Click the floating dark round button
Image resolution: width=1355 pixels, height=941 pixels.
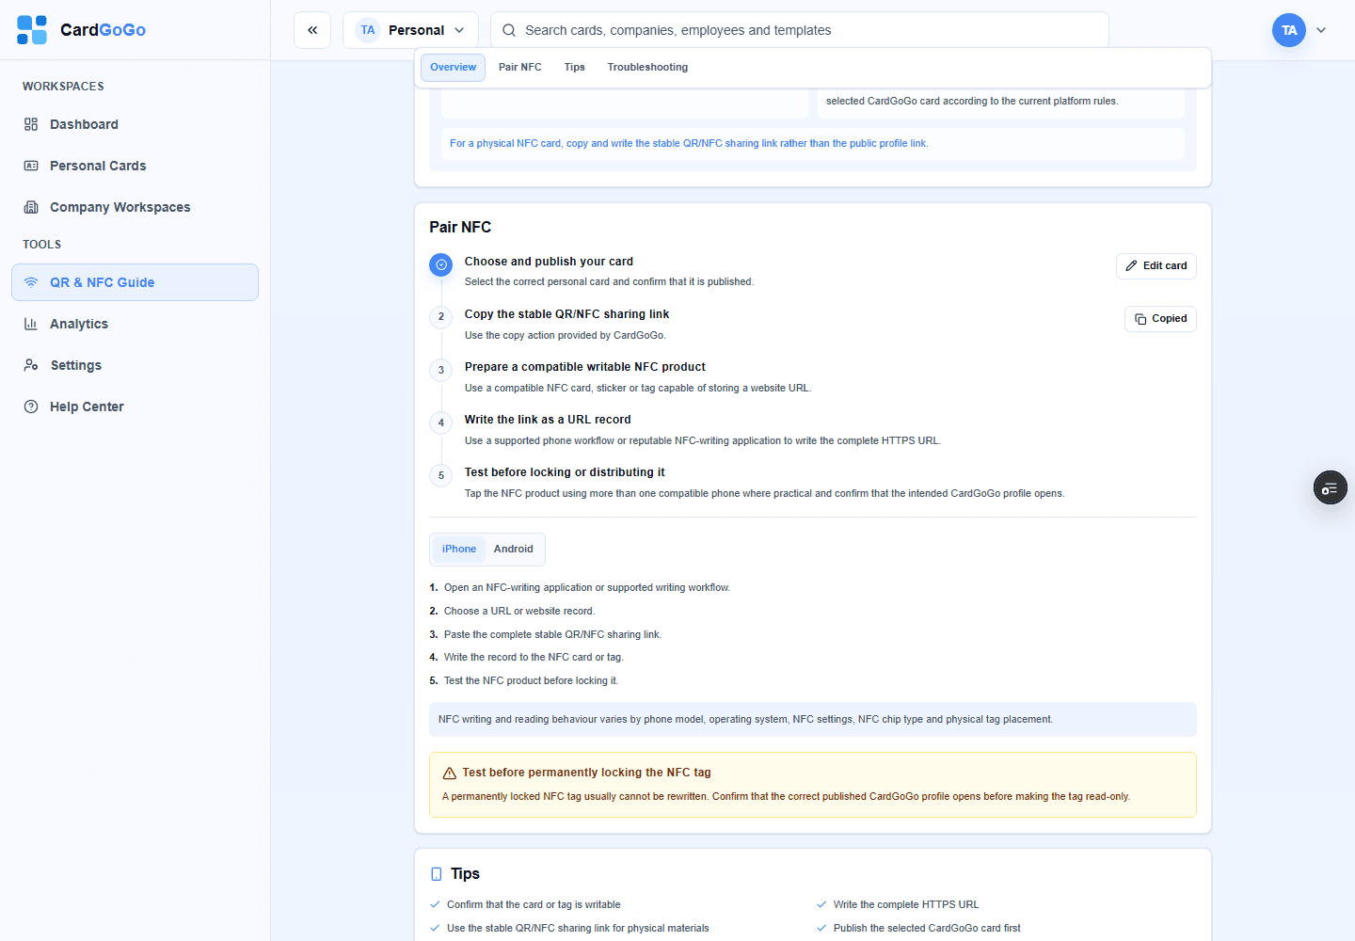pos(1331,487)
